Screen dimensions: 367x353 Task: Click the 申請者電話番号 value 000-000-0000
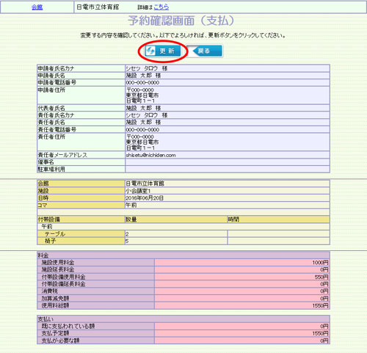point(142,83)
